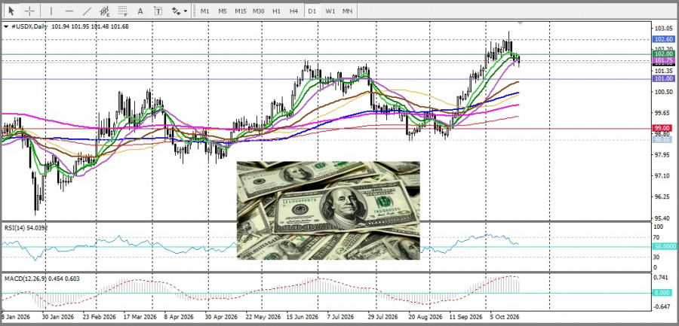Image resolution: width=679 pixels, height=326 pixels.
Task: Click the RSI(14) 54.0392 indicator label
Action: coord(26,227)
